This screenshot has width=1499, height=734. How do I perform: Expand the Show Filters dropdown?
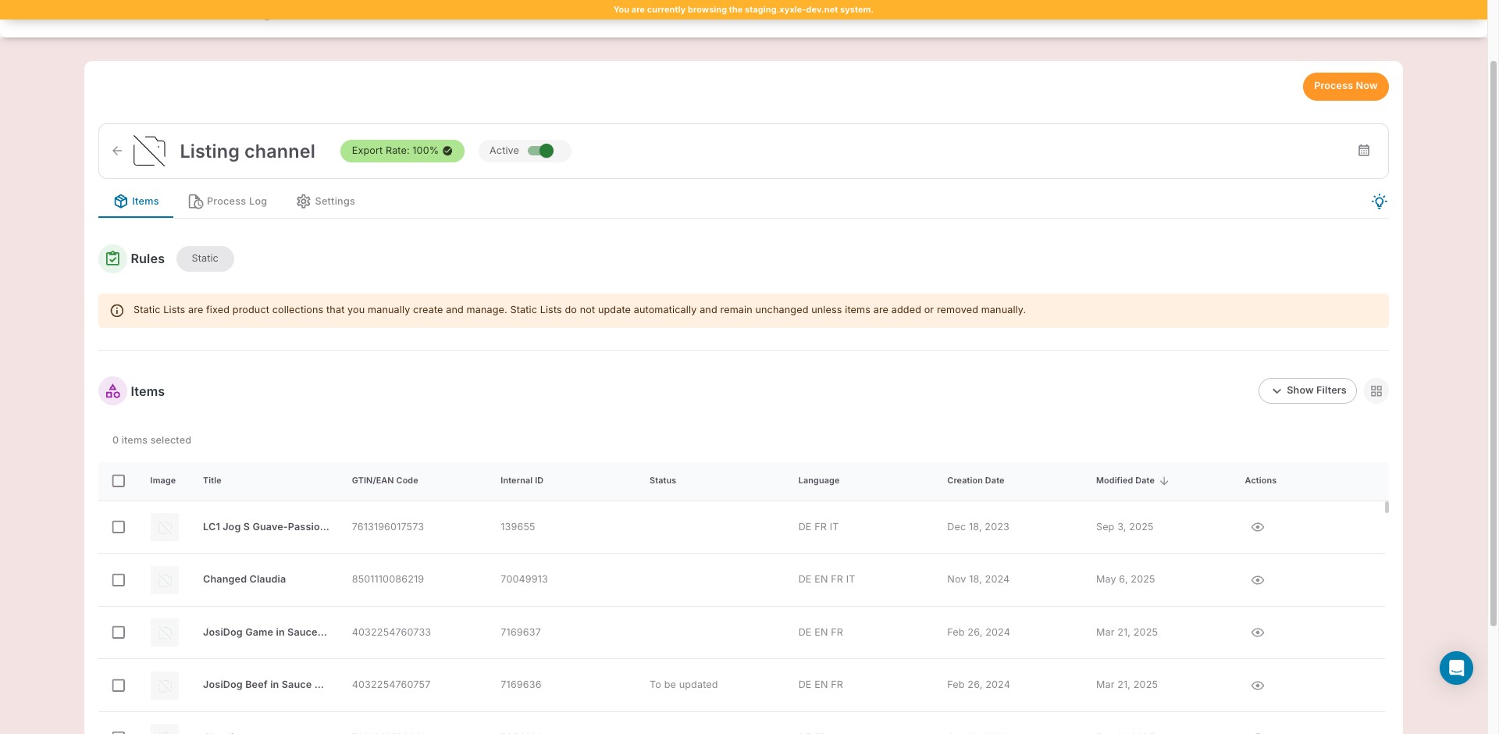(x=1307, y=391)
